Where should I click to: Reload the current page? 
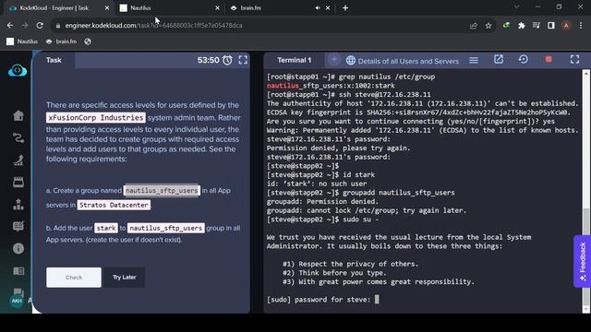[x=40, y=26]
